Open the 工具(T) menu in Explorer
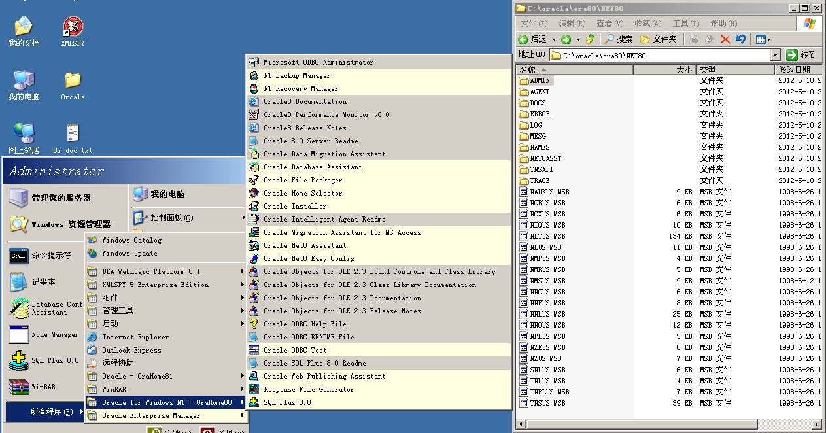The height and width of the screenshot is (433, 826). coord(685,24)
